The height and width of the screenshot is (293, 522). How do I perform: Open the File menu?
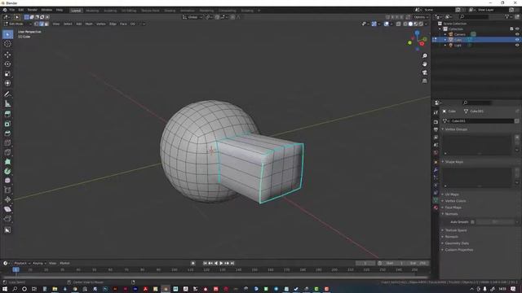pyautogui.click(x=12, y=10)
